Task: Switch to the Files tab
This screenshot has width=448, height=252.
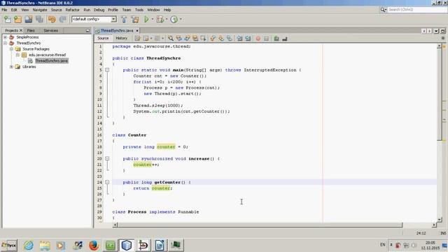Action: [31, 31]
